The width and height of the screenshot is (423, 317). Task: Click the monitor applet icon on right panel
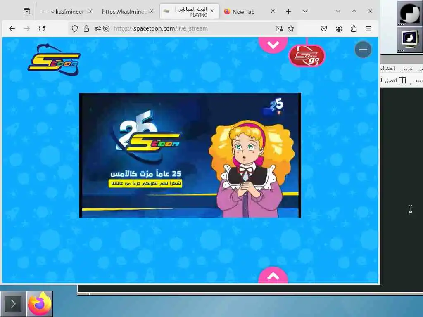[x=410, y=40]
